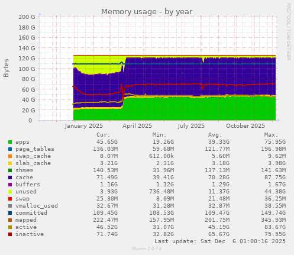Image resolution: width=294 pixels, height=255 pixels.
Task: Click the 'mapped' legend label
Action: (x=26, y=220)
